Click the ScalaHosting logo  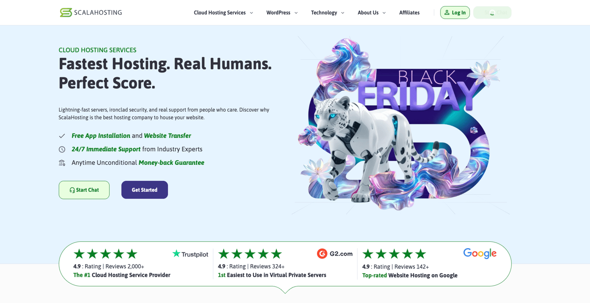click(90, 12)
